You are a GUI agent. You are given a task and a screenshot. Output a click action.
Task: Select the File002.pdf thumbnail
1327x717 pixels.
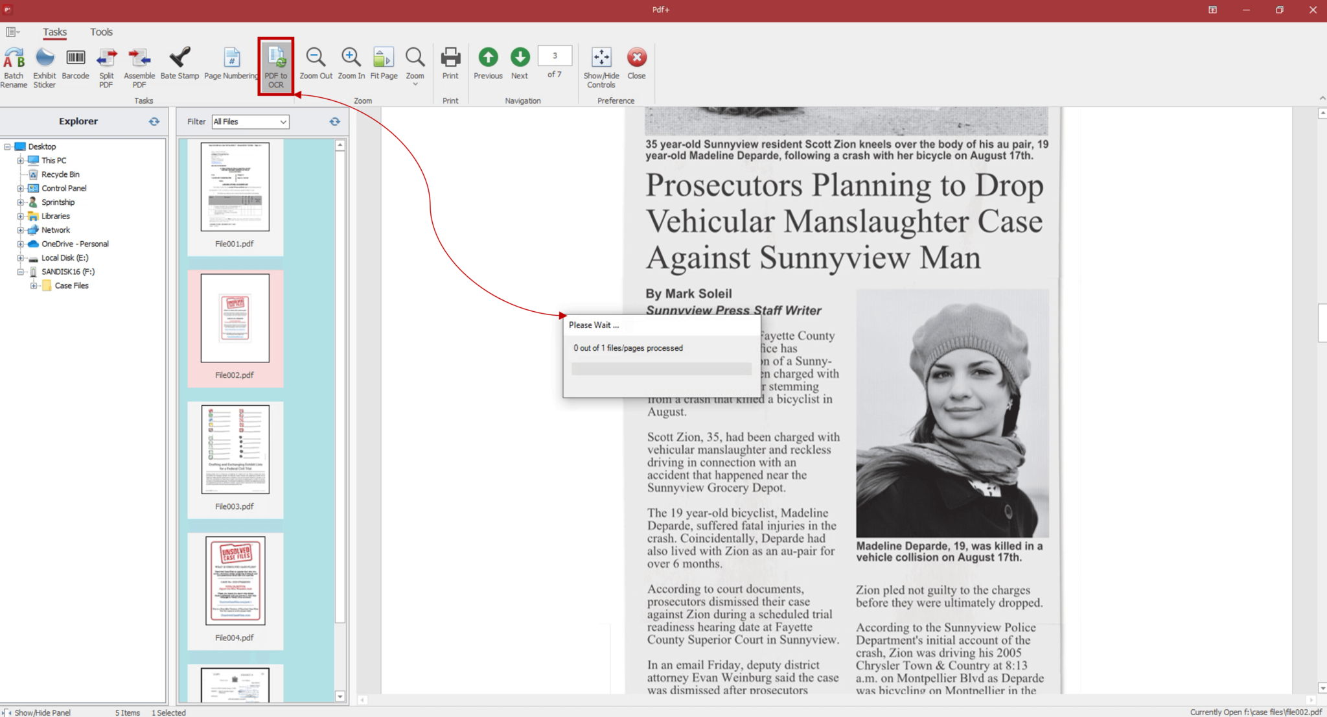coord(235,328)
